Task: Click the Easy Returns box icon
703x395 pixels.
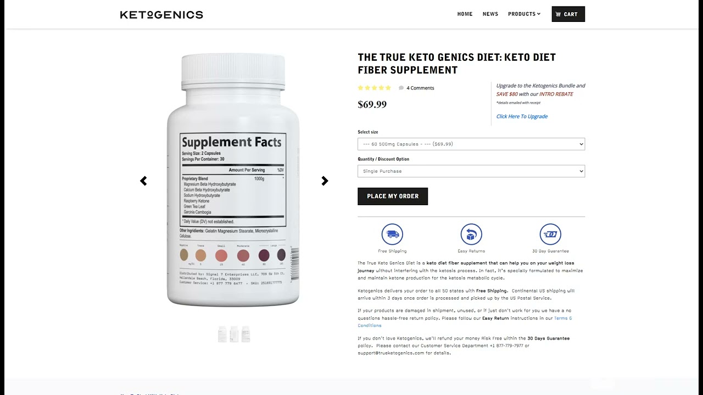Action: [x=471, y=234]
